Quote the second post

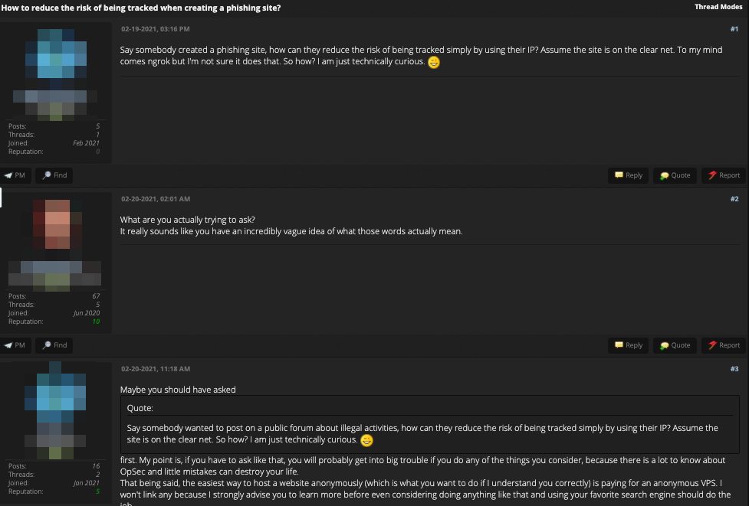675,345
